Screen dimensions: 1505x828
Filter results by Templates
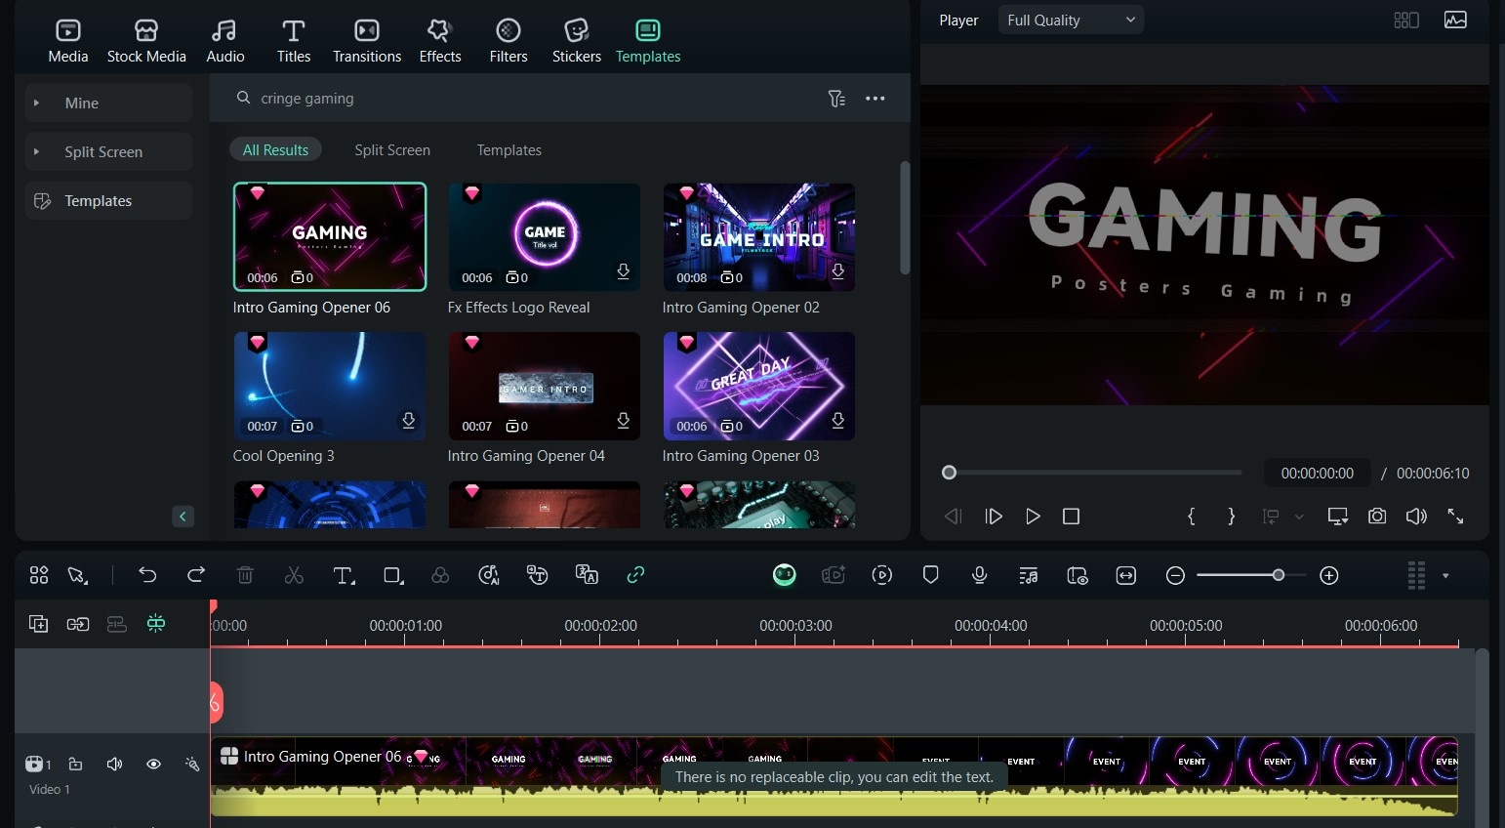[508, 149]
